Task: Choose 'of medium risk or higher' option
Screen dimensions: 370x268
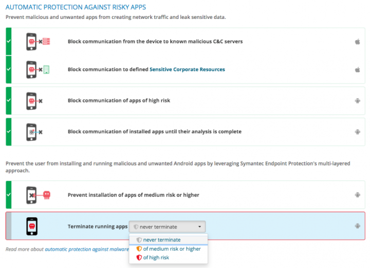Action: coord(172,249)
